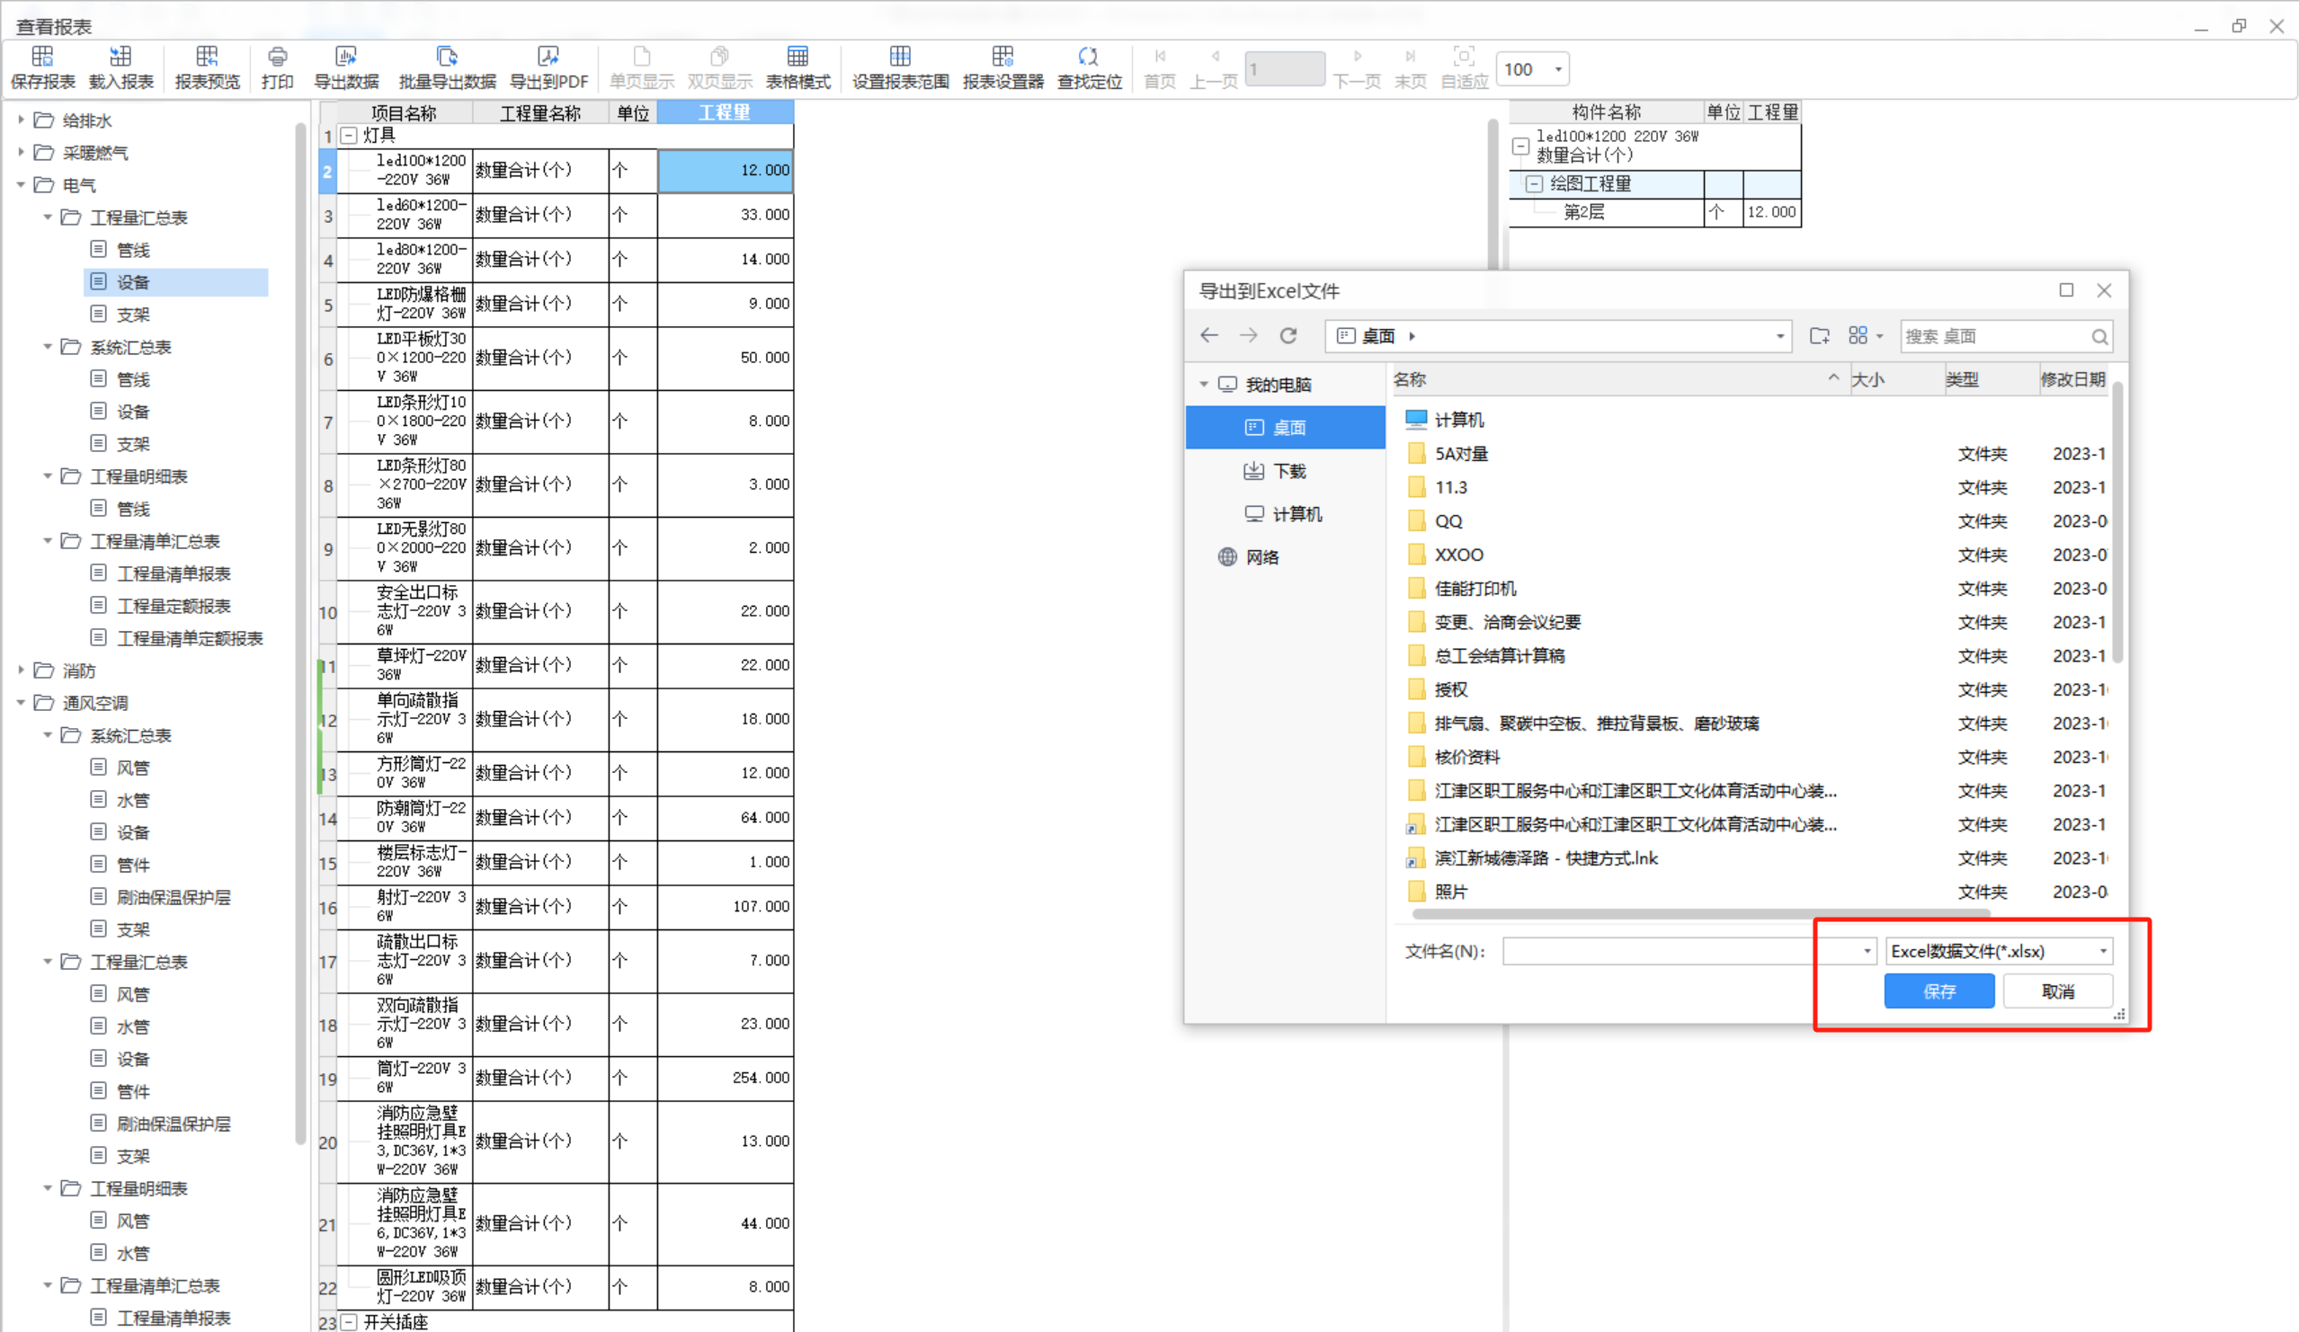Collapse the 绘图工程量 node
This screenshot has width=2299, height=1332.
1535,184
